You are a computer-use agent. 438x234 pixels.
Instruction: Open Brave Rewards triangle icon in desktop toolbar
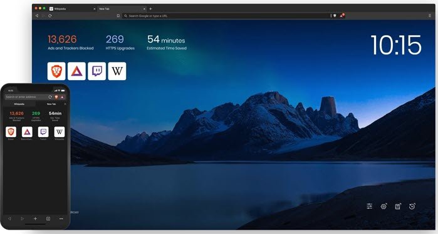click(342, 16)
